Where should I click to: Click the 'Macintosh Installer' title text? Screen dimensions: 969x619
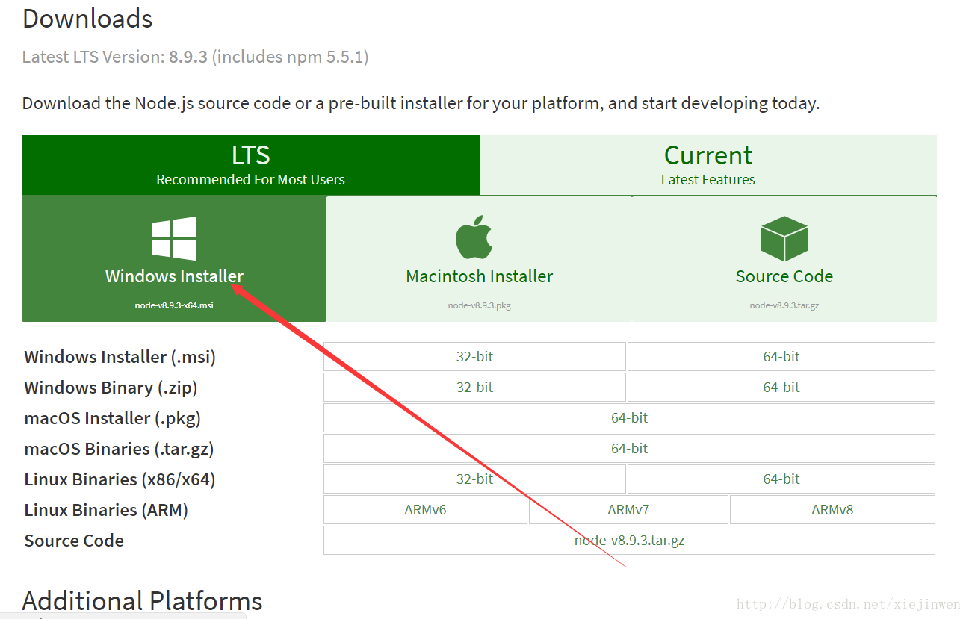[x=479, y=276]
